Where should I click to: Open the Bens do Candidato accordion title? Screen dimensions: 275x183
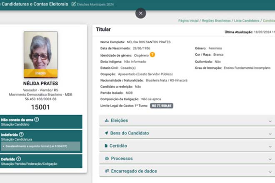tap(130, 133)
